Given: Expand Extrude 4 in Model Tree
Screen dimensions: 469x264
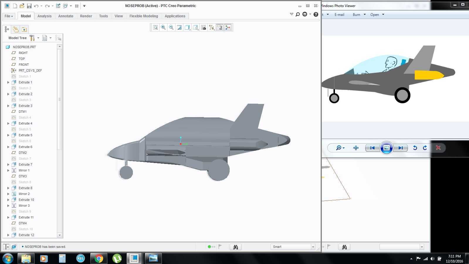Looking at the screenshot, I should click(x=8, y=123).
